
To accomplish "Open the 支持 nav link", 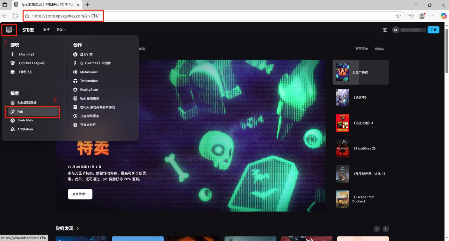I will (46, 30).
